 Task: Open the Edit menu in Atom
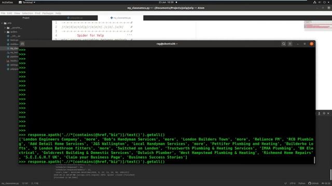[x=9, y=13]
